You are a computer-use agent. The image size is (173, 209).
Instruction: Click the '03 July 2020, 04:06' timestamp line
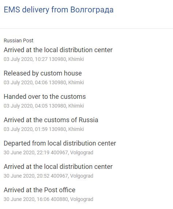coord(44,82)
